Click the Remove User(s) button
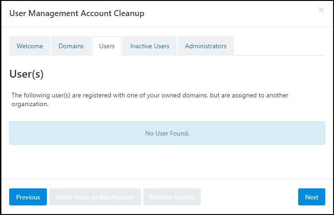 point(172,197)
